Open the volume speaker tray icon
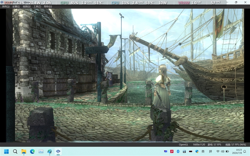The width and height of the screenshot is (250, 156). (x=222, y=151)
